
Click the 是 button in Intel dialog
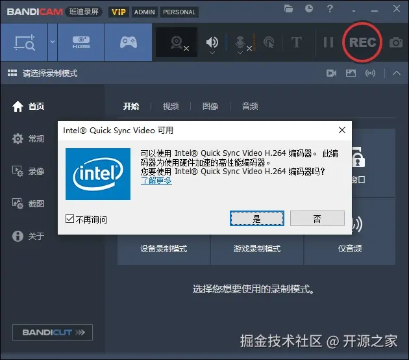(x=257, y=218)
